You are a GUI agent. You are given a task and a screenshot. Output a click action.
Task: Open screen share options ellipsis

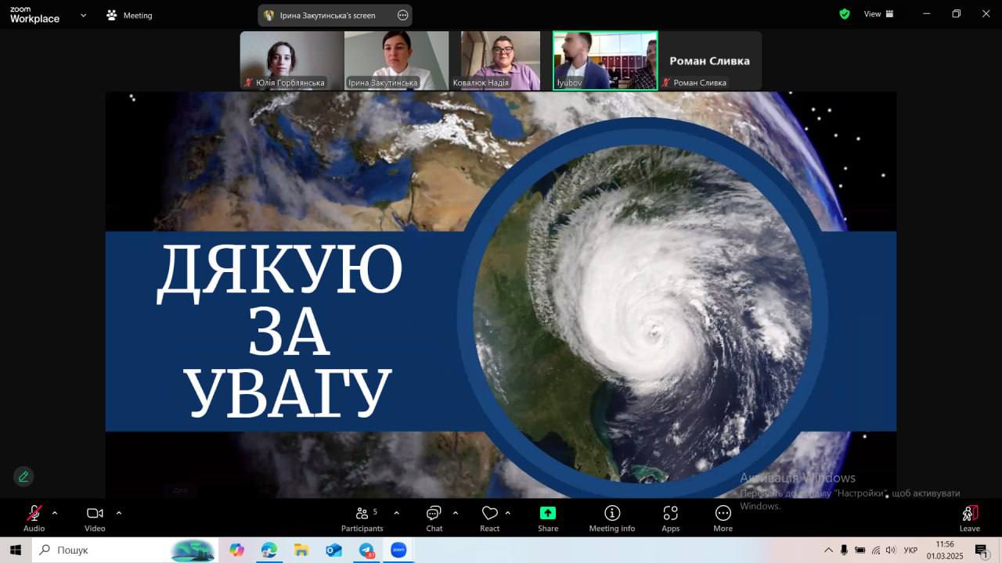click(x=402, y=15)
